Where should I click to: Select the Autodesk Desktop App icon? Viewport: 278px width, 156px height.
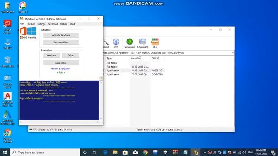pos(8,118)
